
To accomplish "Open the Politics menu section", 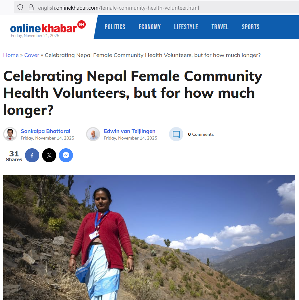I will [x=115, y=27].
